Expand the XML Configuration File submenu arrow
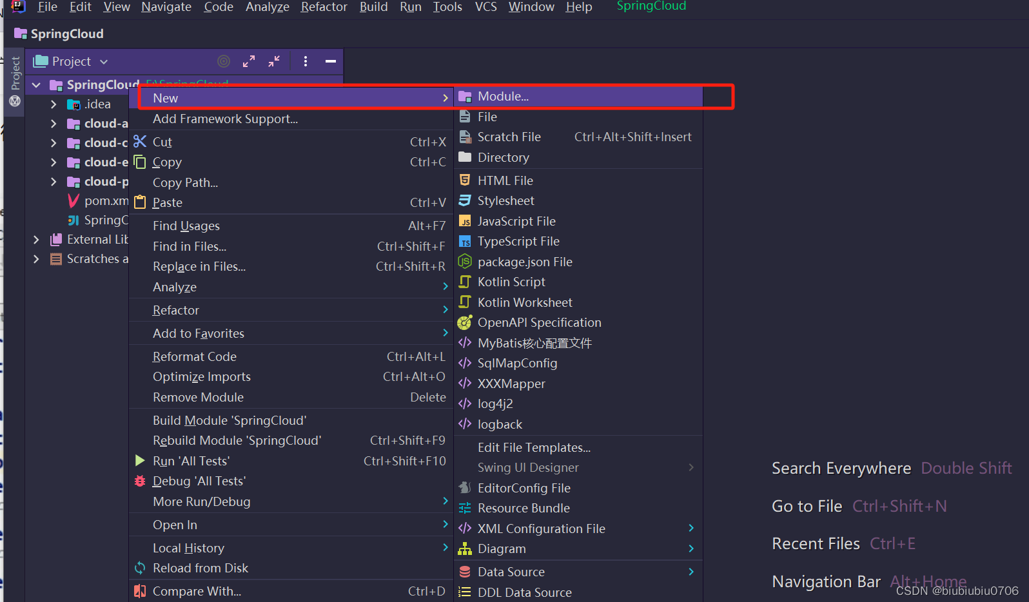The image size is (1029, 602). coord(691,528)
